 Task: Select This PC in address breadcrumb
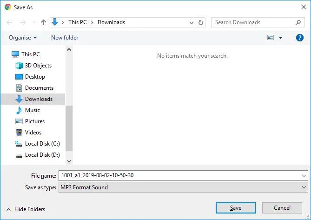pyautogui.click(x=78, y=22)
